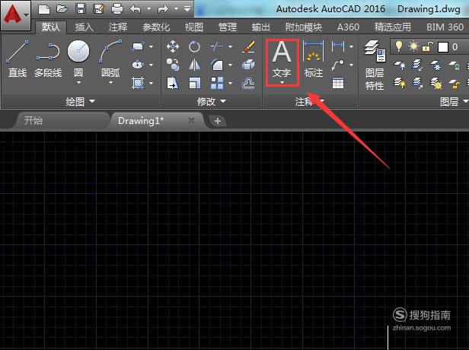Image resolution: width=469 pixels, height=350 pixels.
Task: Expand the 修改 panel
Action: tap(212, 102)
